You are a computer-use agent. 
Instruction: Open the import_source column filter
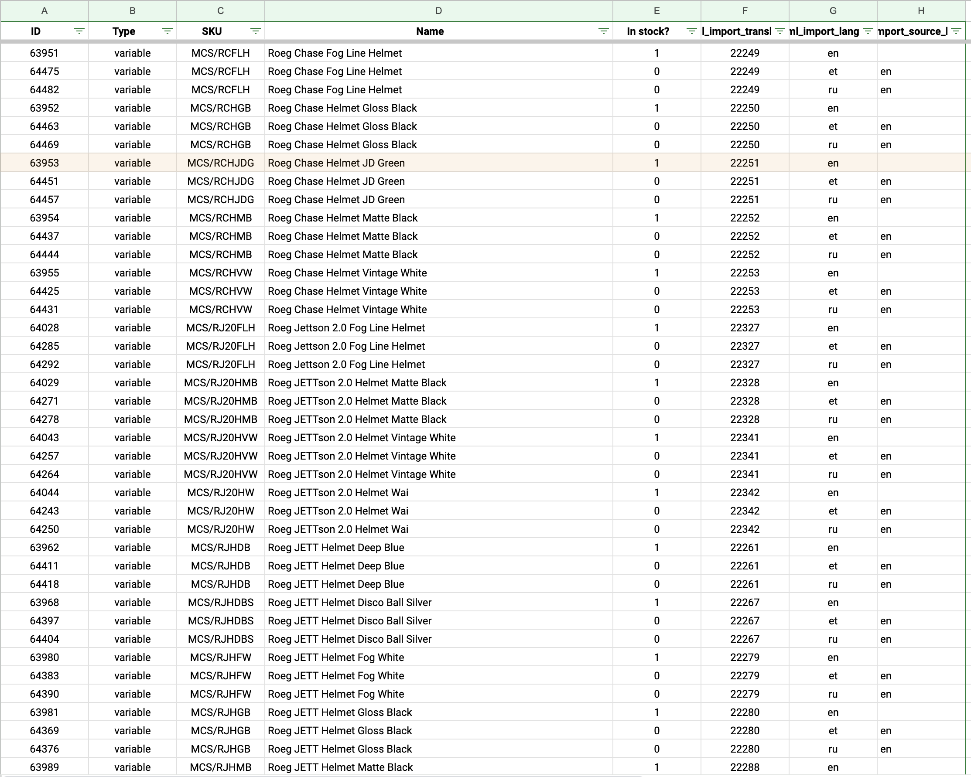tap(956, 31)
